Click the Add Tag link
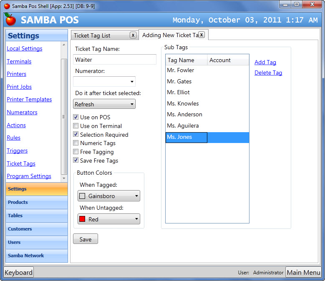Viewport: 325px width, 281px height. pyautogui.click(x=265, y=62)
